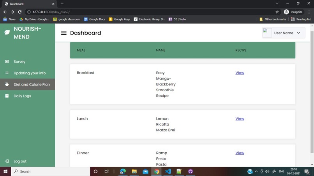Open File Explorer from taskbar
The width and height of the screenshot is (314, 176).
pyautogui.click(x=134, y=171)
